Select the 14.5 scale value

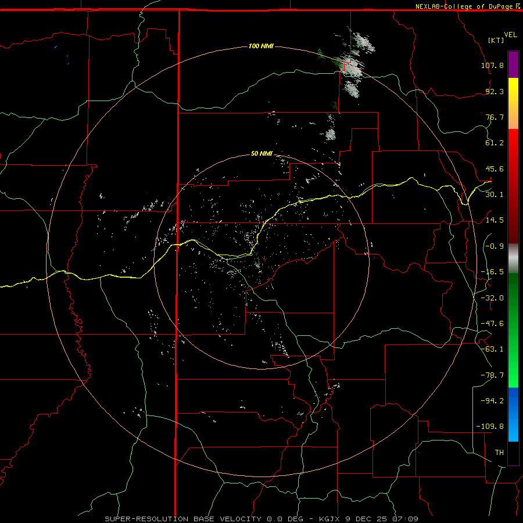(x=495, y=220)
